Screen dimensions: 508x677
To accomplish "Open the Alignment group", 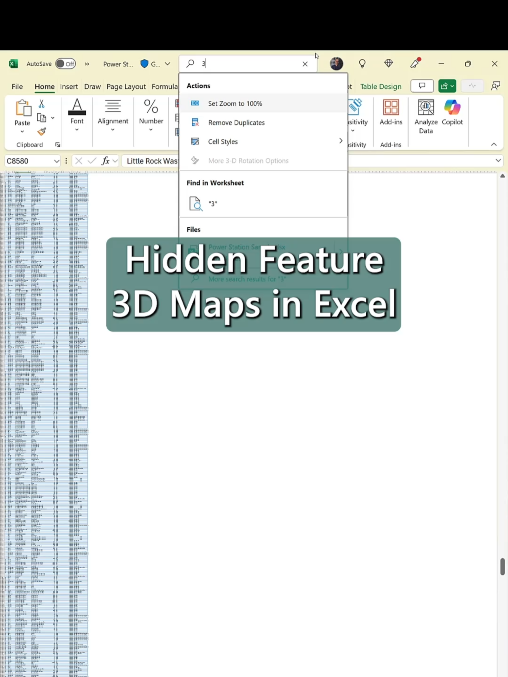I will (113, 116).
